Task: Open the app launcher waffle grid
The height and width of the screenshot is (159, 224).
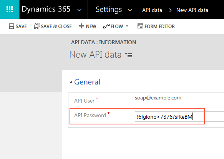Action: 10,9
